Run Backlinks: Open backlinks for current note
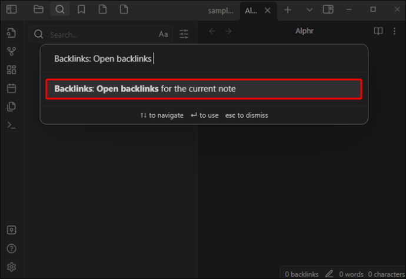Image resolution: width=406 pixels, height=279 pixels. [x=204, y=89]
